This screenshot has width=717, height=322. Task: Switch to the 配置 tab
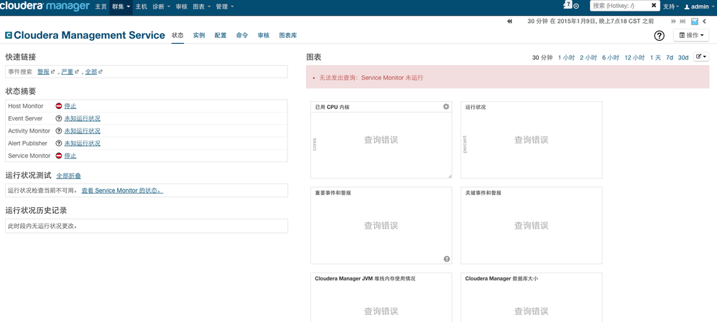tap(221, 36)
